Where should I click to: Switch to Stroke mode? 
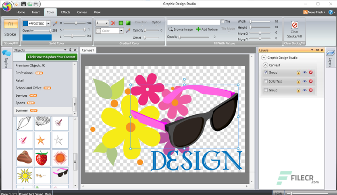[x=10, y=34]
